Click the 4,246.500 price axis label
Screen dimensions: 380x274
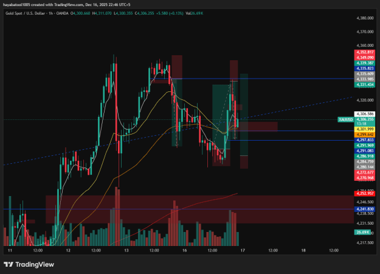click(365, 202)
